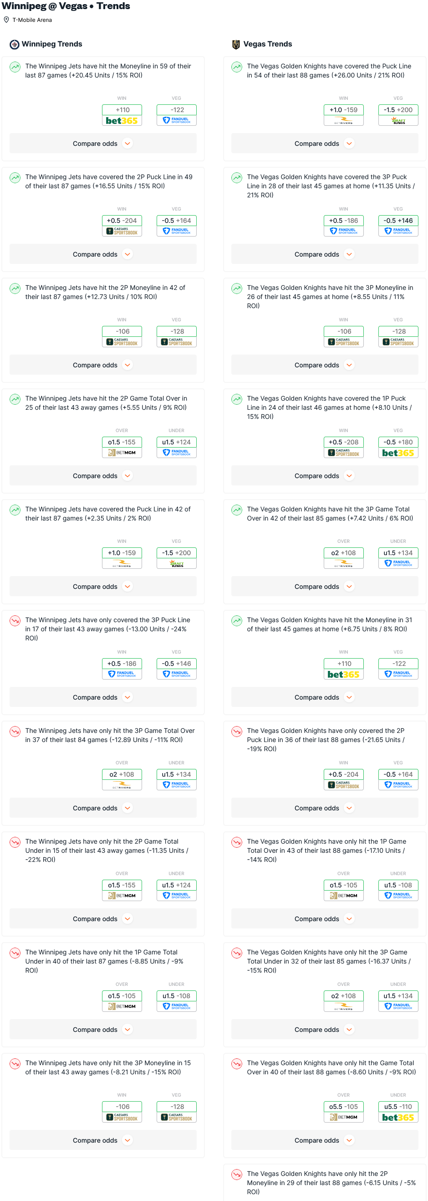Select Caesars -106 Winnipeg 2P Moneyline odds
This screenshot has height=1201, width=428.
point(122,337)
